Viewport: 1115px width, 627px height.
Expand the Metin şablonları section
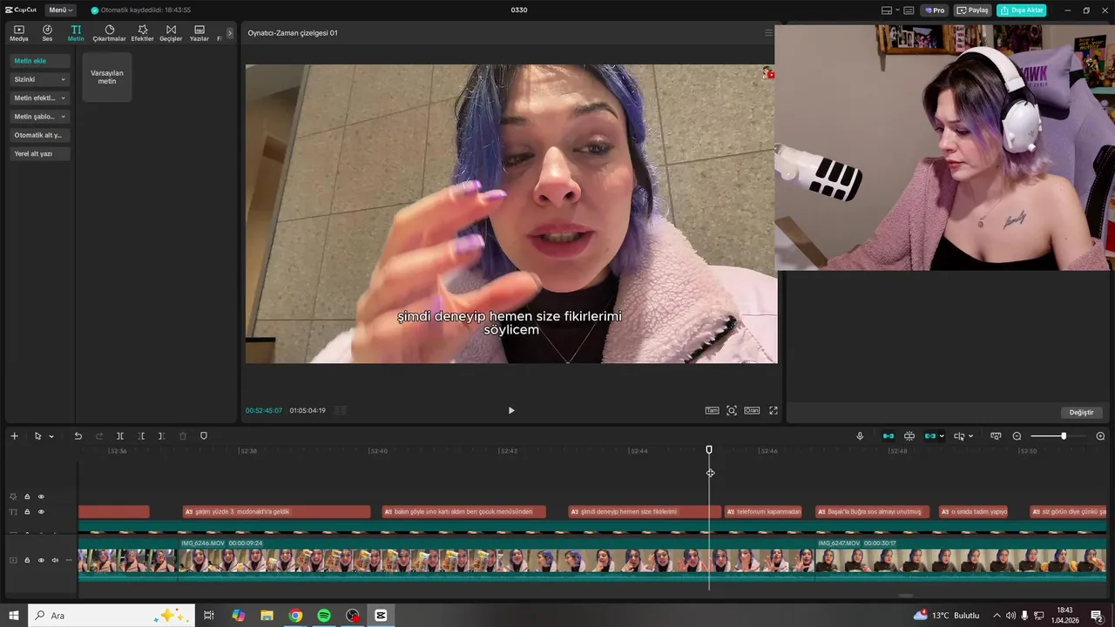(x=40, y=116)
